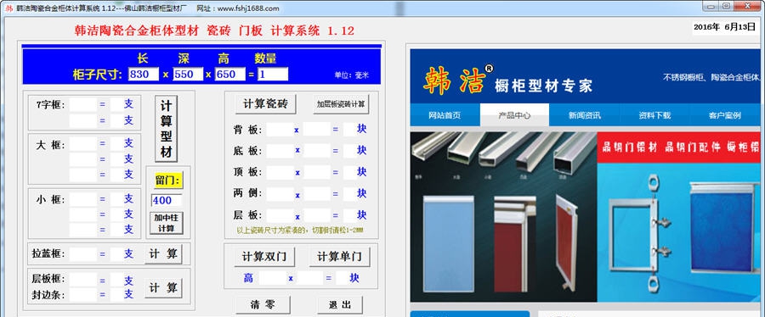
Task: Click the 韩 app icon in title bar
Action: 8,8
